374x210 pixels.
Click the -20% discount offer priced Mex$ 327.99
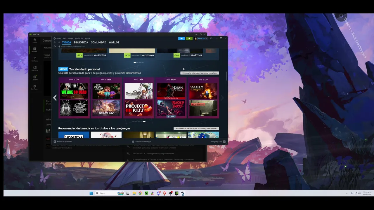coord(91,55)
